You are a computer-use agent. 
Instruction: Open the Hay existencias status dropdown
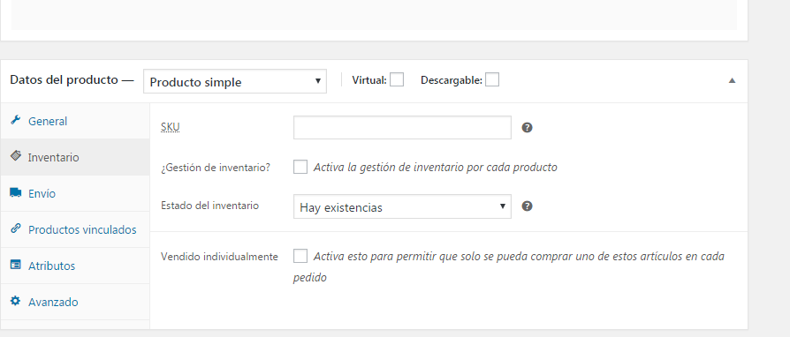click(402, 206)
